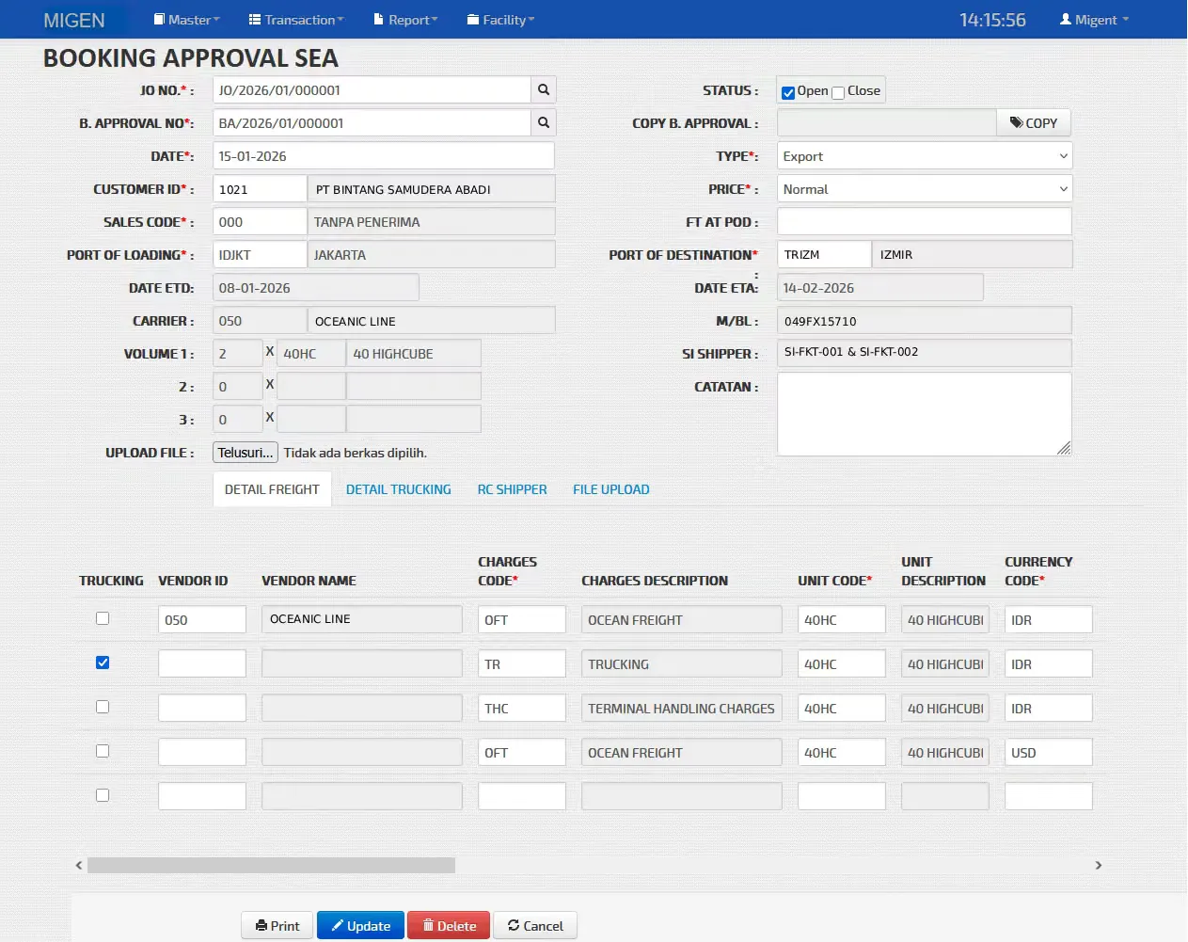
Task: Click the text Tidak ada berkas dipilih
Action: (356, 453)
